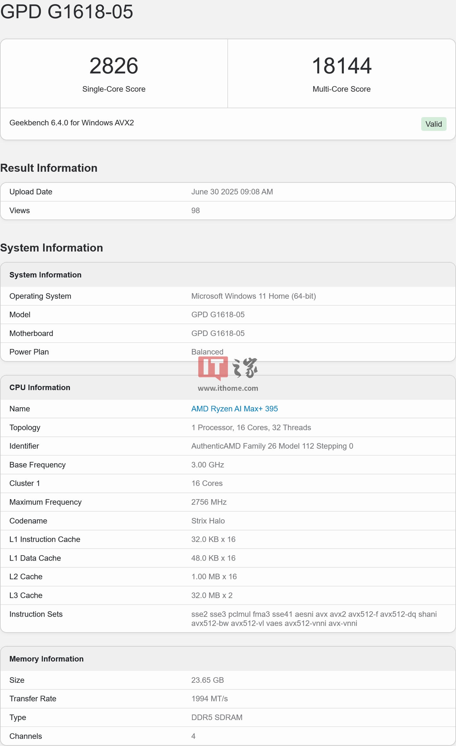Viewport: 456px width, 746px height.
Task: Click the Power Plan row label
Action: [29, 352]
